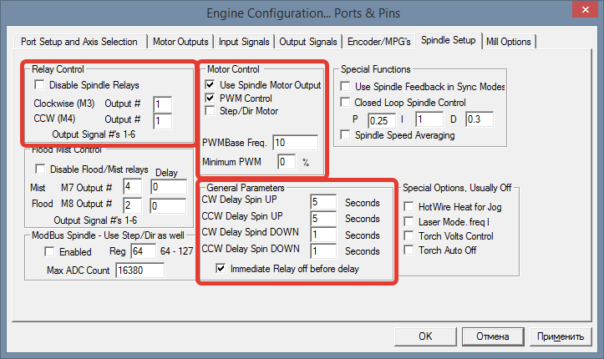Toggle the PWM Control checkbox

pos(210,98)
